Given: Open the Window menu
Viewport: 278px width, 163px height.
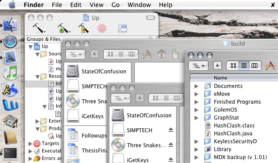Looking at the screenshot, I should [139, 5].
